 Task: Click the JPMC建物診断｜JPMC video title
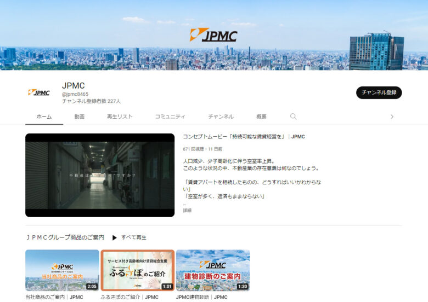click(202, 297)
